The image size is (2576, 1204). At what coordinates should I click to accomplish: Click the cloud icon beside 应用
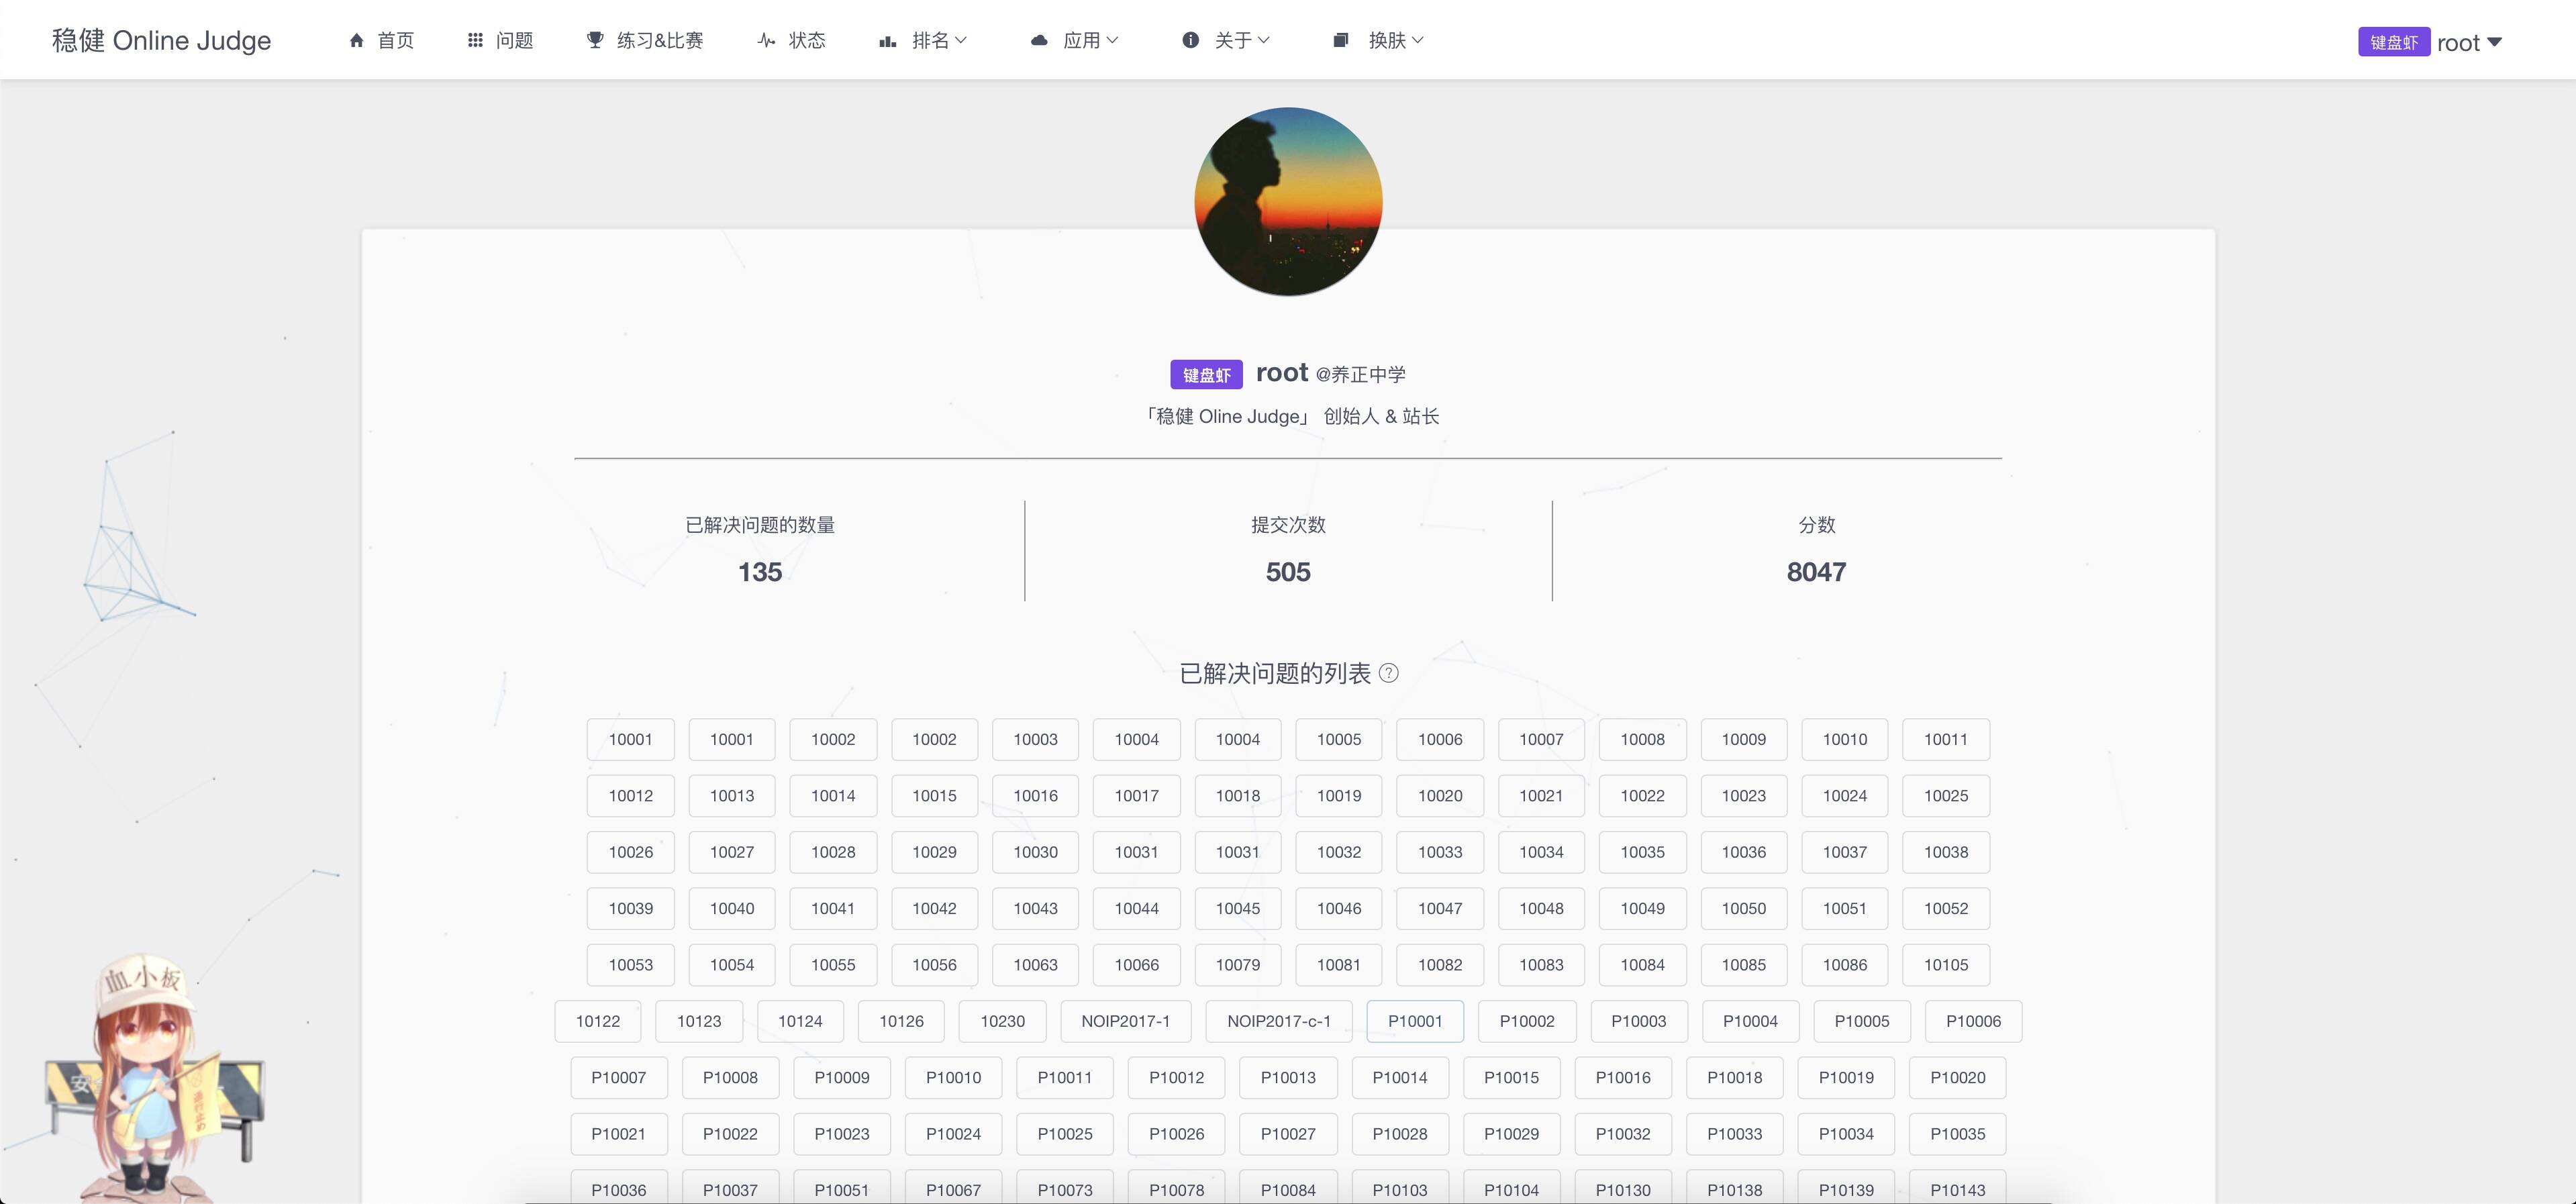[x=1039, y=40]
